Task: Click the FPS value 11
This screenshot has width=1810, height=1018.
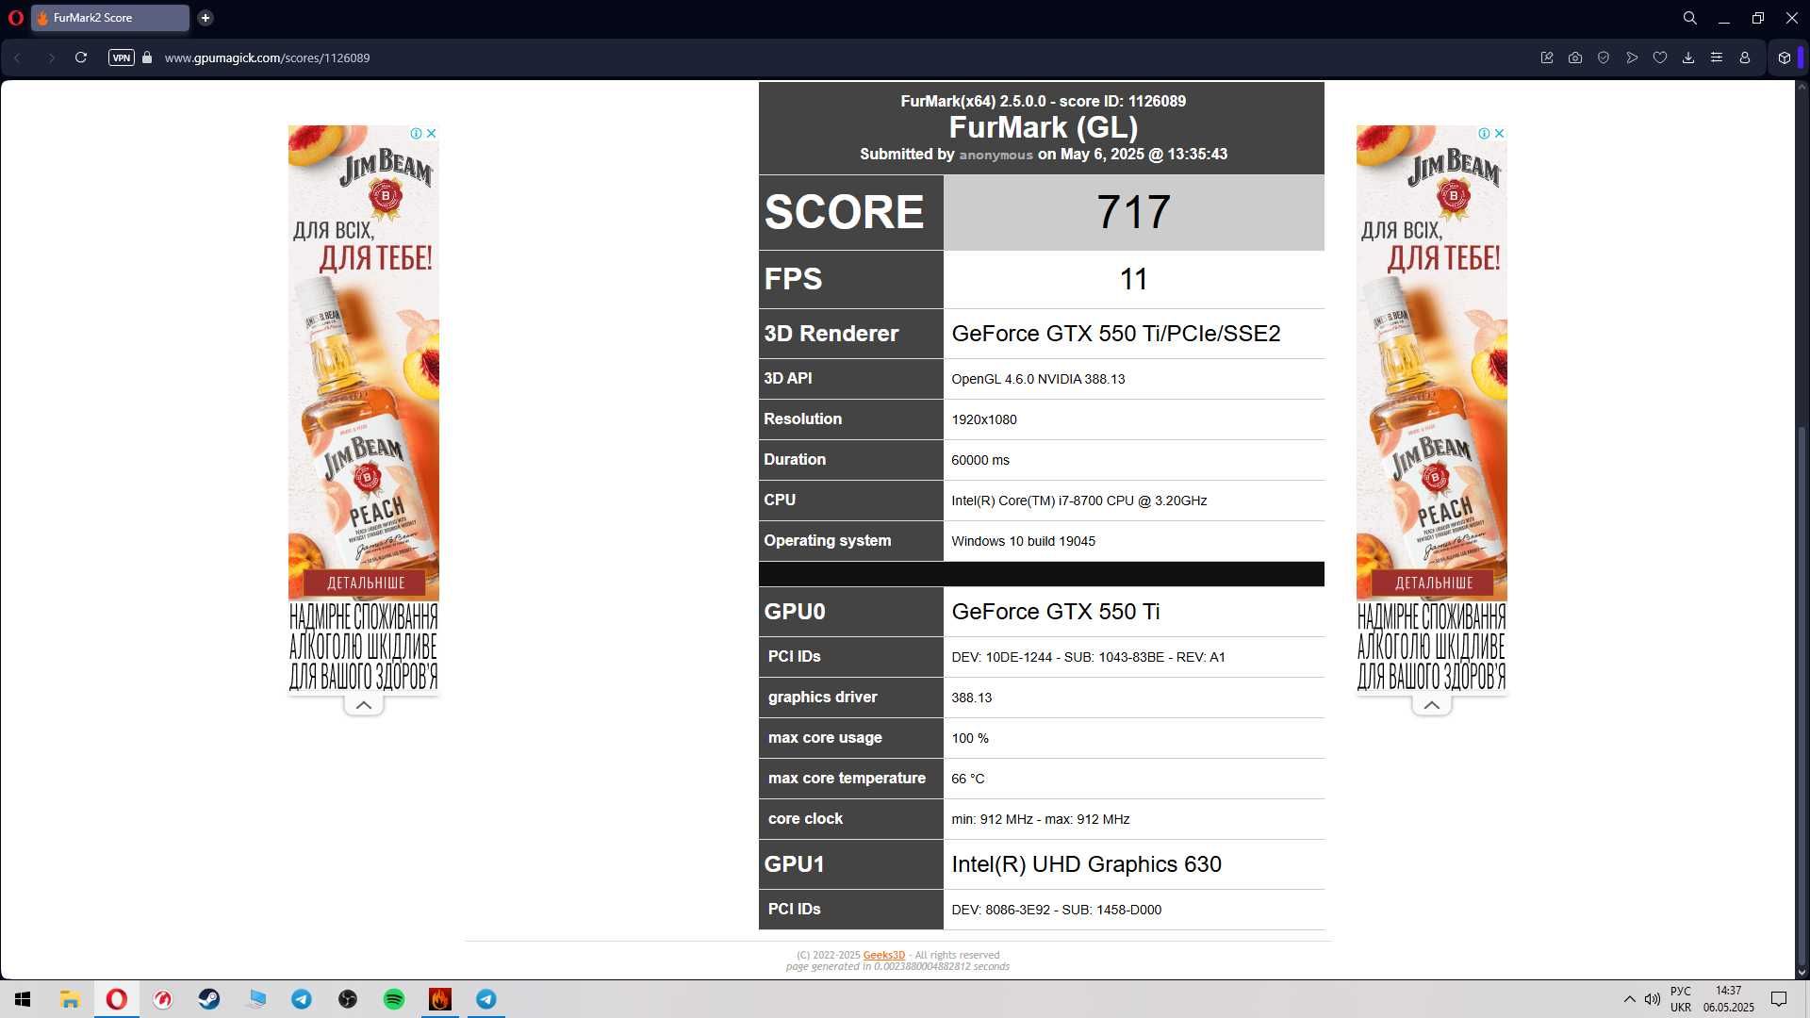Action: pos(1133,279)
